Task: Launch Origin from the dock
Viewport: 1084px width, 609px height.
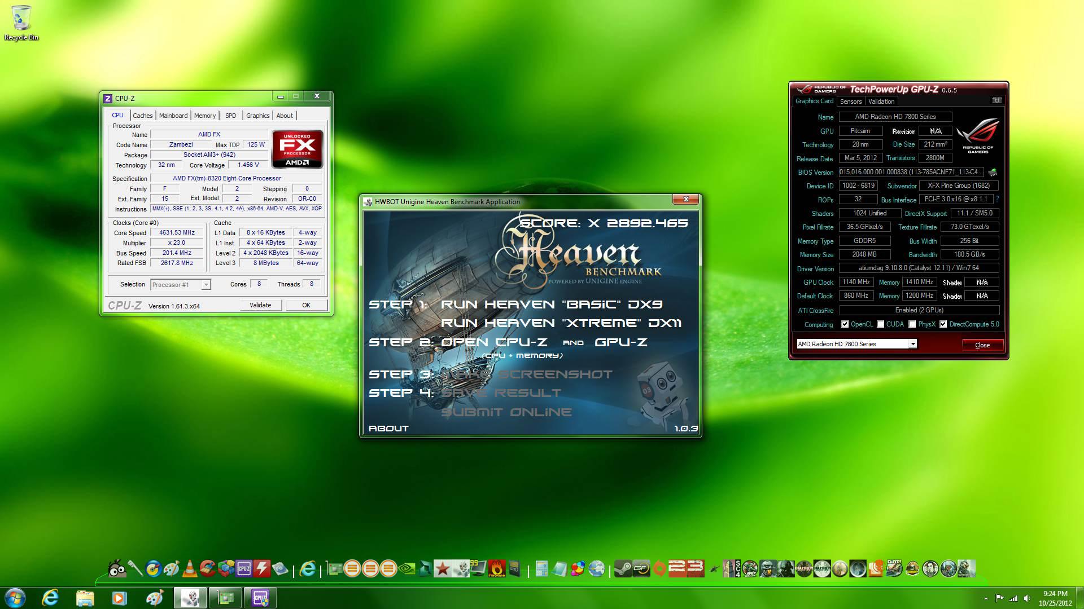Action: click(659, 568)
